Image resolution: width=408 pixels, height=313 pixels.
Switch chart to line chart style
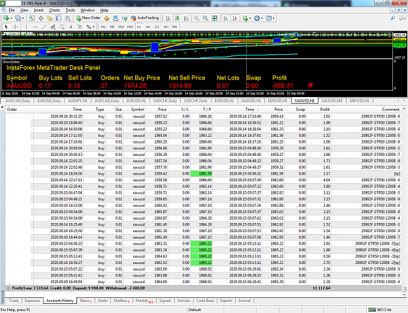(186, 18)
